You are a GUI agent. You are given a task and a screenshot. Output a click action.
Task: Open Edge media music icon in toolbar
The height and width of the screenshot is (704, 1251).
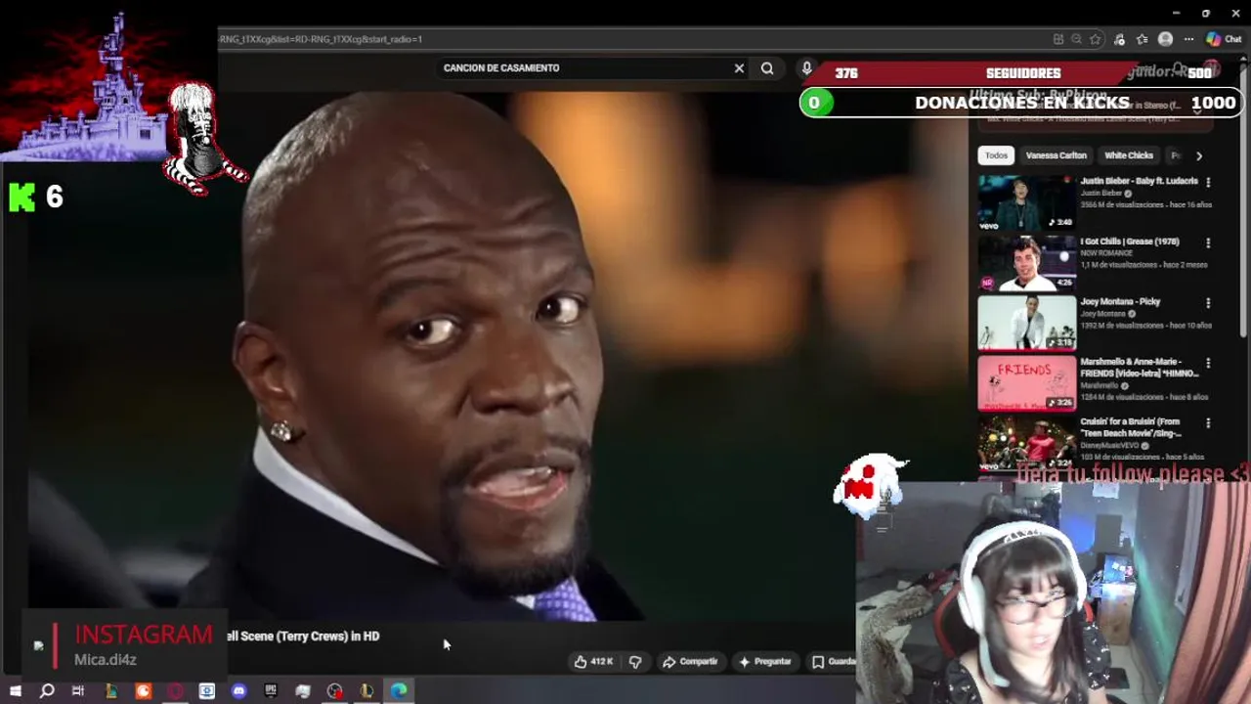click(1119, 39)
